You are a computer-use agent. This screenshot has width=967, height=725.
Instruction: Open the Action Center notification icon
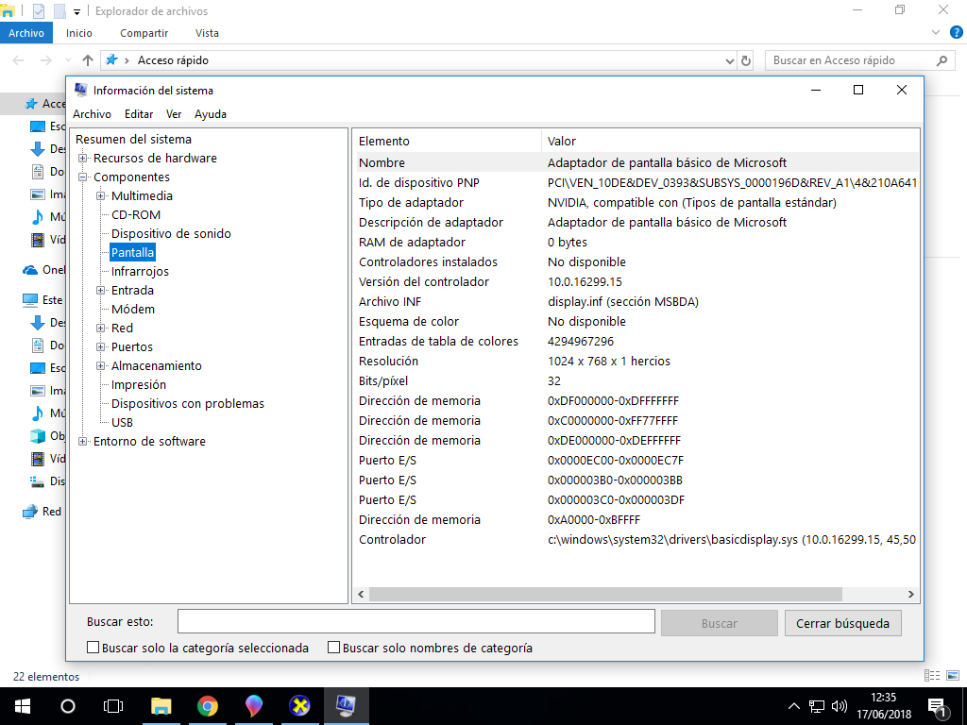[938, 705]
